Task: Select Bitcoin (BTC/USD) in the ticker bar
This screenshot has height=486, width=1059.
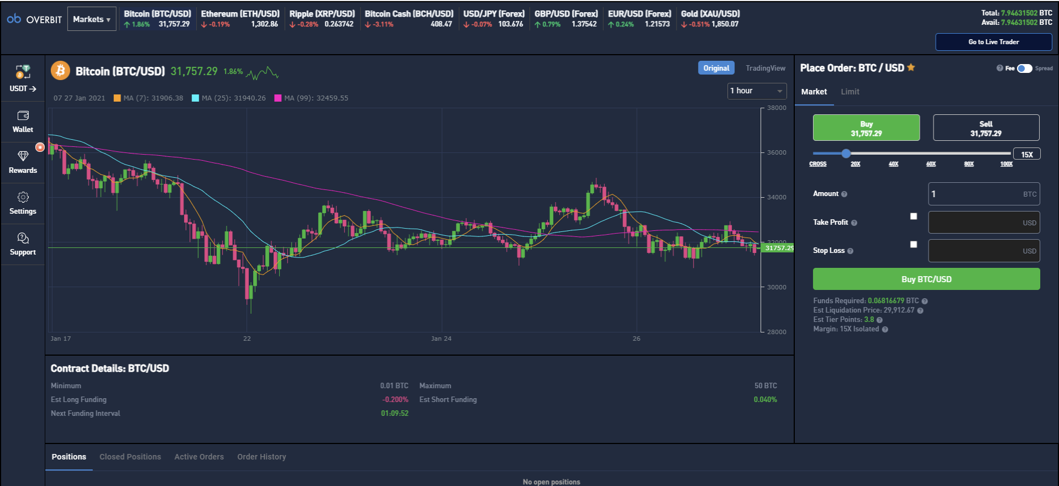Action: [158, 19]
